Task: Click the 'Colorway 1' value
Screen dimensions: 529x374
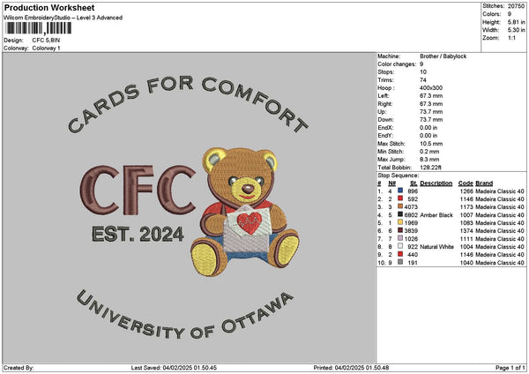Action: (46, 48)
